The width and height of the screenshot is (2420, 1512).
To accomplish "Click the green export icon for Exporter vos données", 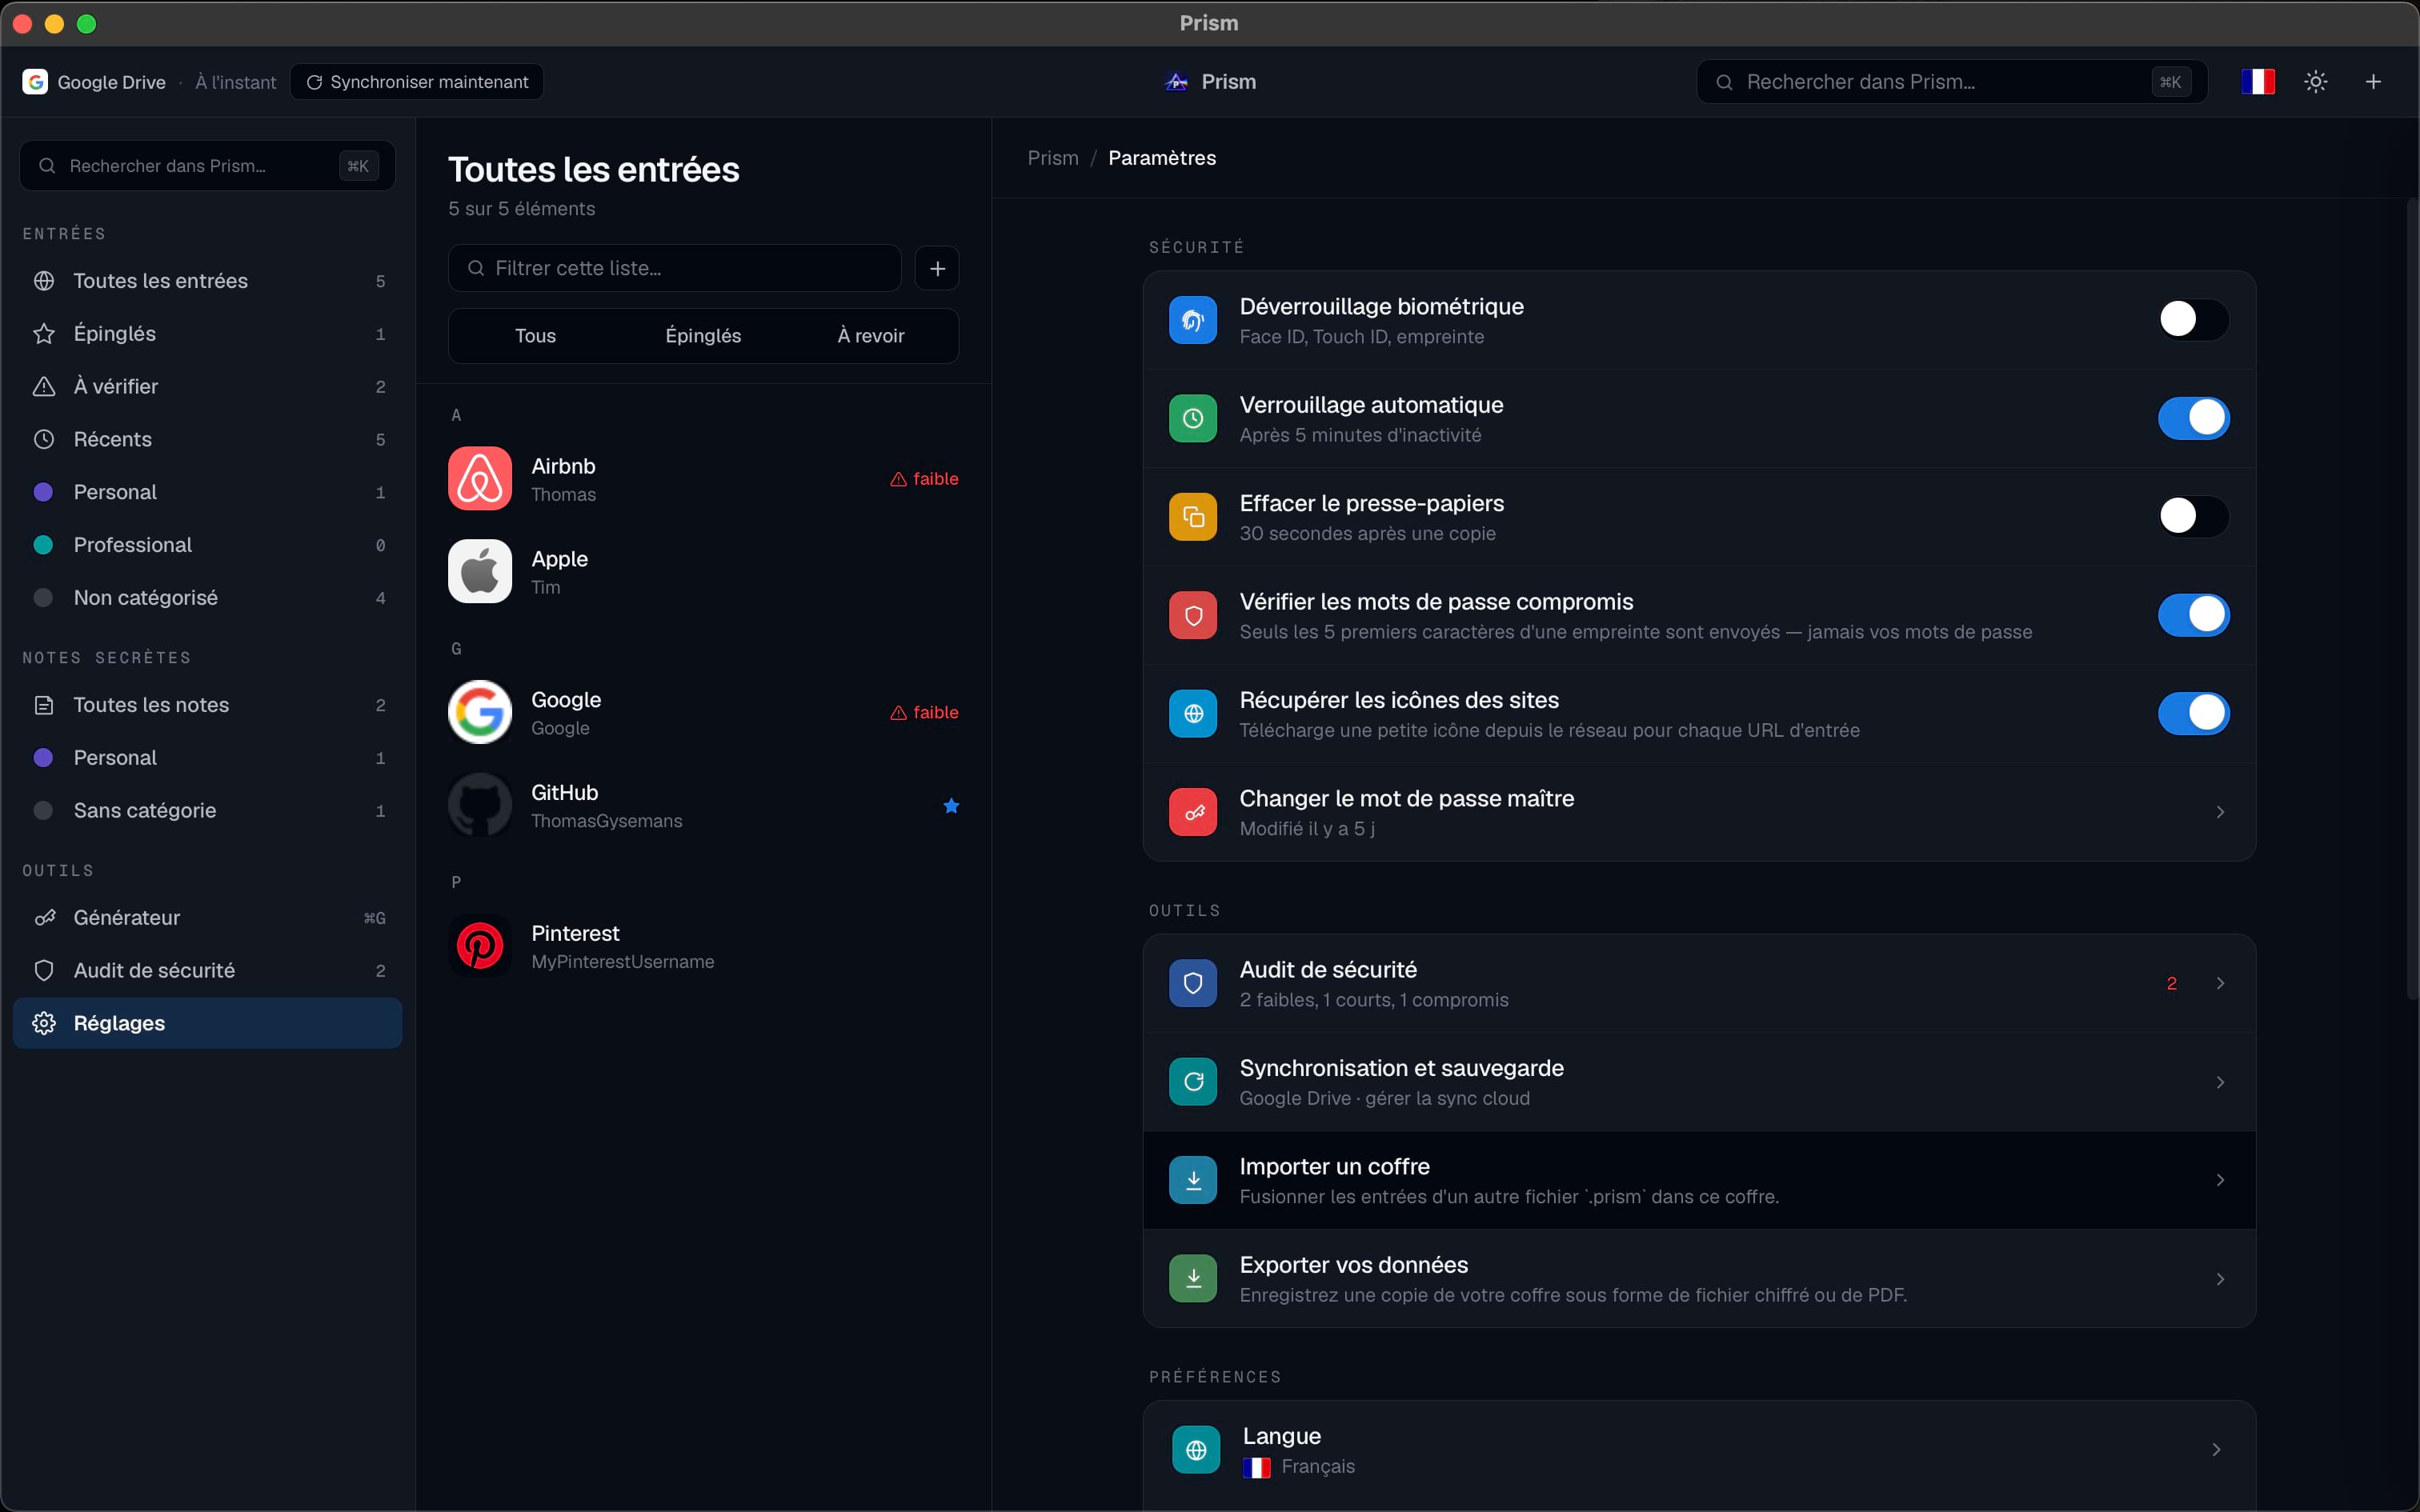I will (x=1193, y=1279).
